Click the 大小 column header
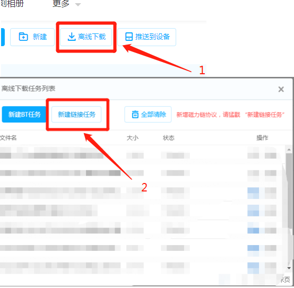The width and height of the screenshot is (294, 288). (132, 138)
